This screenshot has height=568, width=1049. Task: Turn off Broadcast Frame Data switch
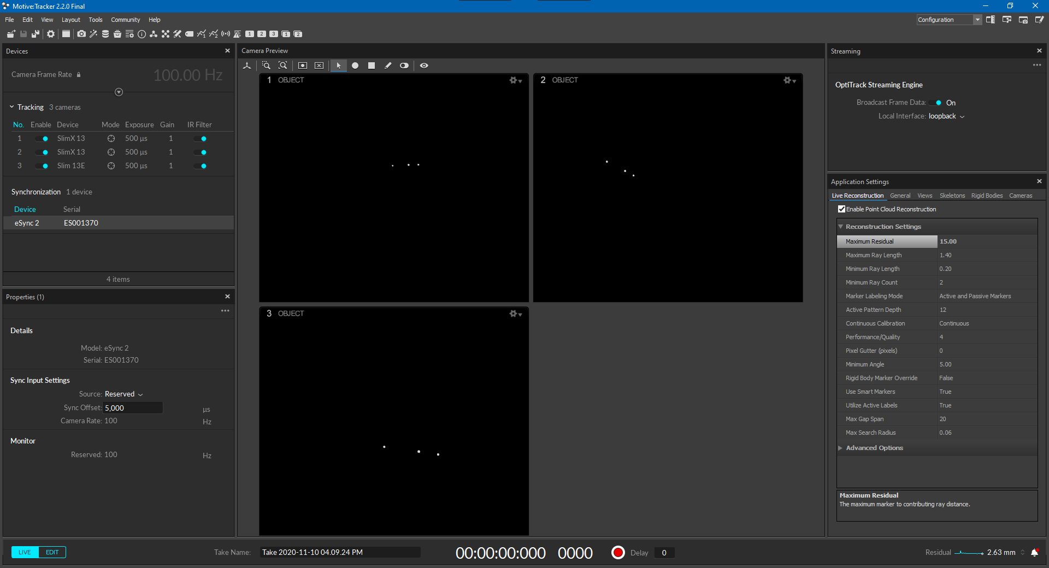click(936, 103)
